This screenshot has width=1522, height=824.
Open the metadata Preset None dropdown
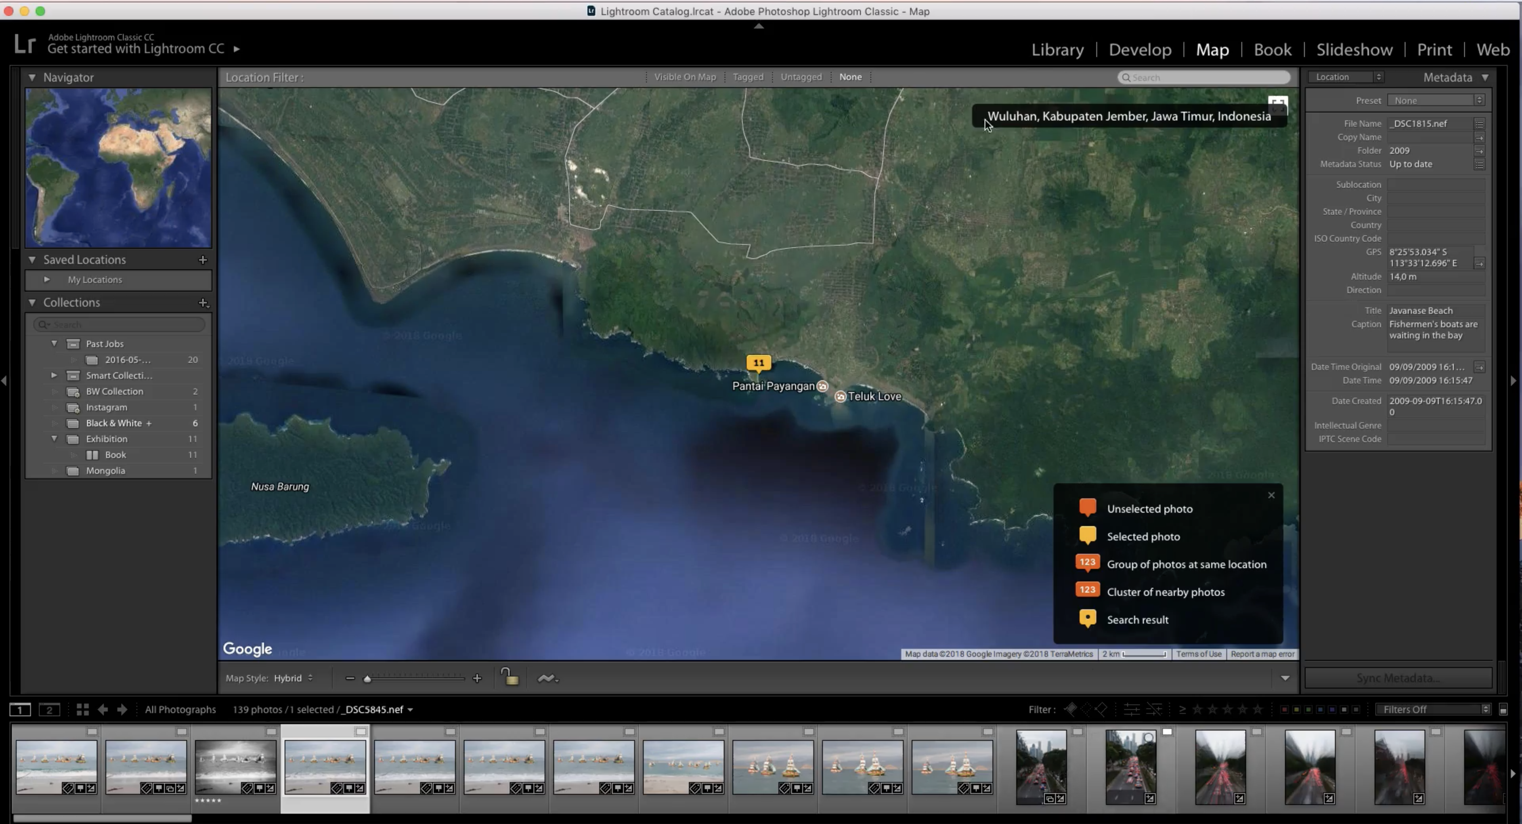tap(1436, 100)
